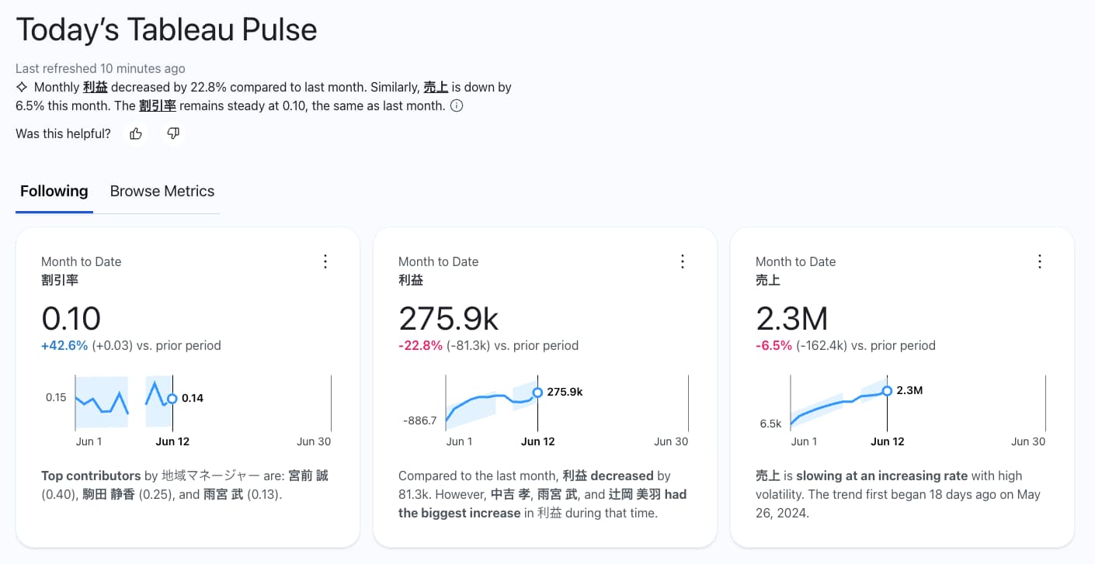The width and height of the screenshot is (1095, 564).
Task: Switch to the Browse Metrics tab
Action: [162, 191]
